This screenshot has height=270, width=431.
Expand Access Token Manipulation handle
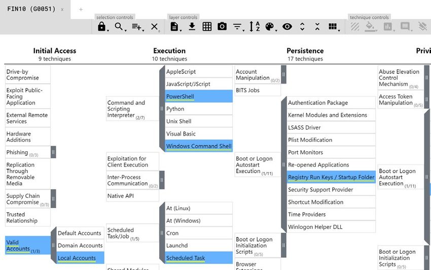pos(426,99)
